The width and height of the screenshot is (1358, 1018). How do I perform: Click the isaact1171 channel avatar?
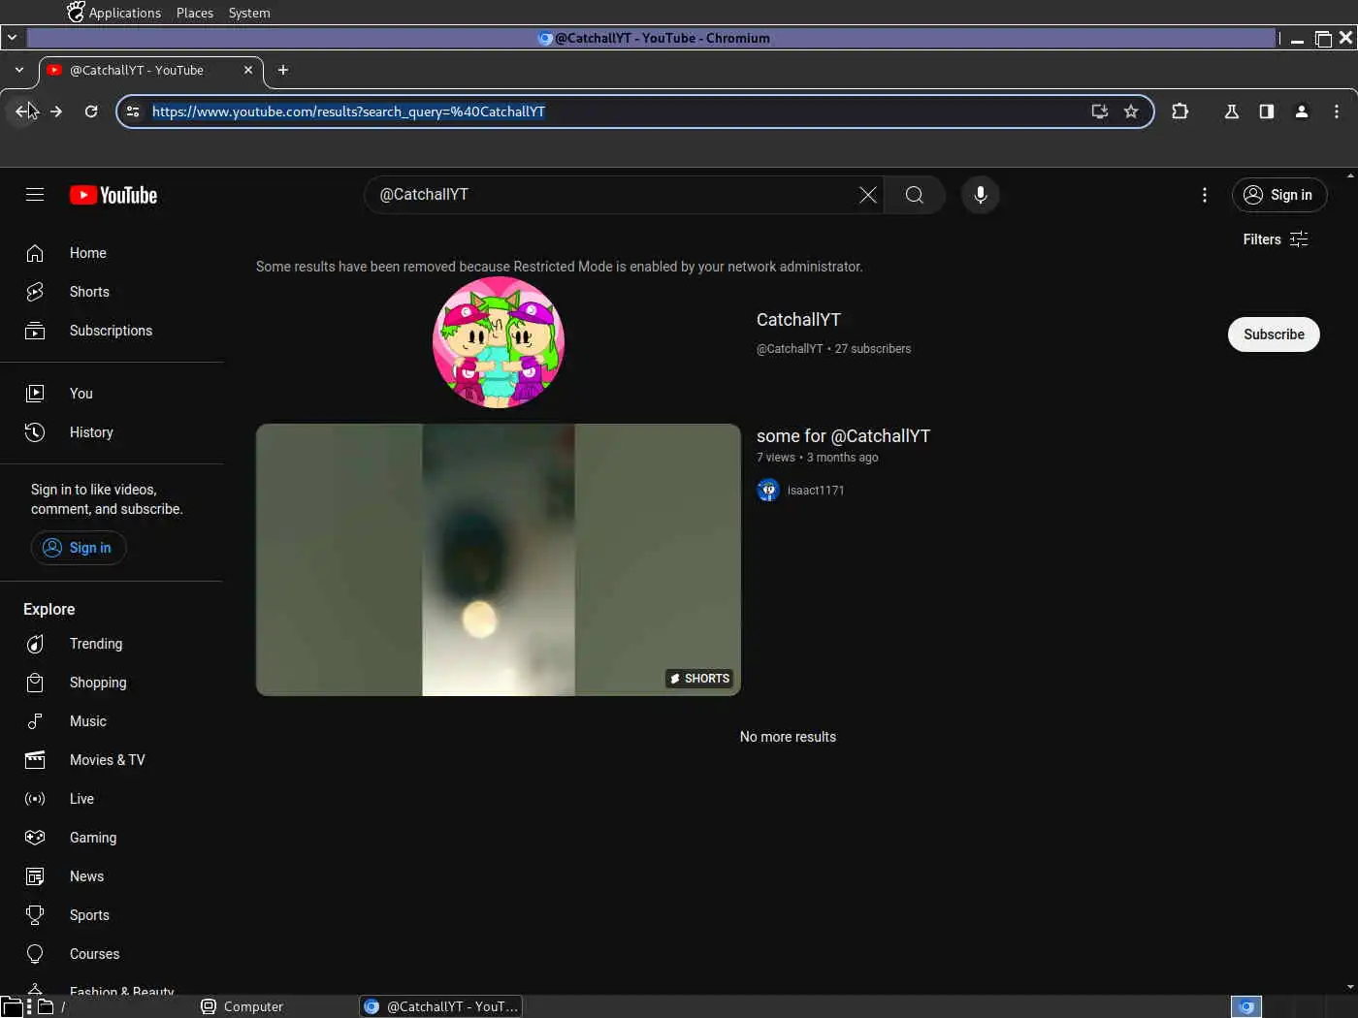coord(768,491)
